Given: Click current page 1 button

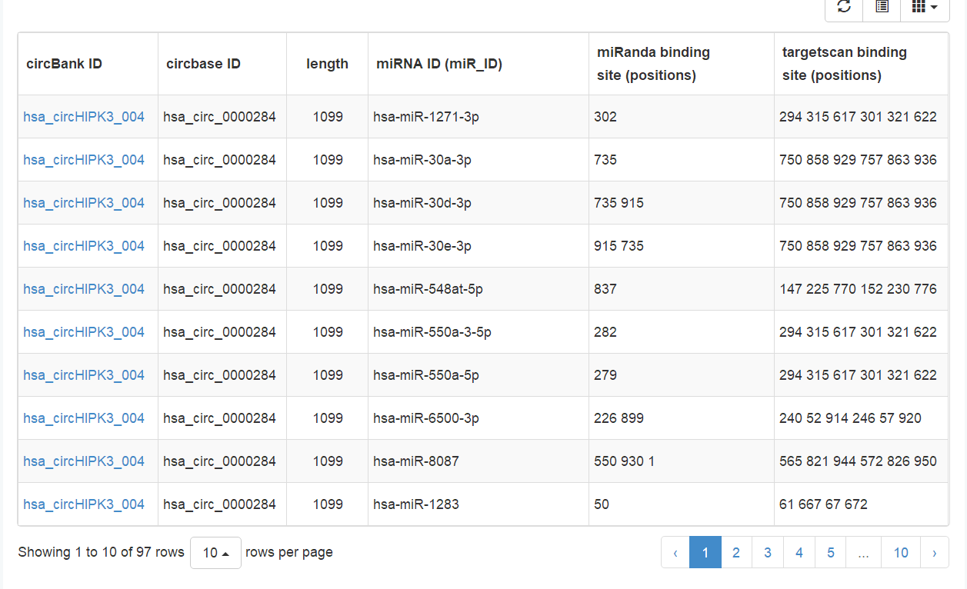Looking at the screenshot, I should pyautogui.click(x=705, y=553).
